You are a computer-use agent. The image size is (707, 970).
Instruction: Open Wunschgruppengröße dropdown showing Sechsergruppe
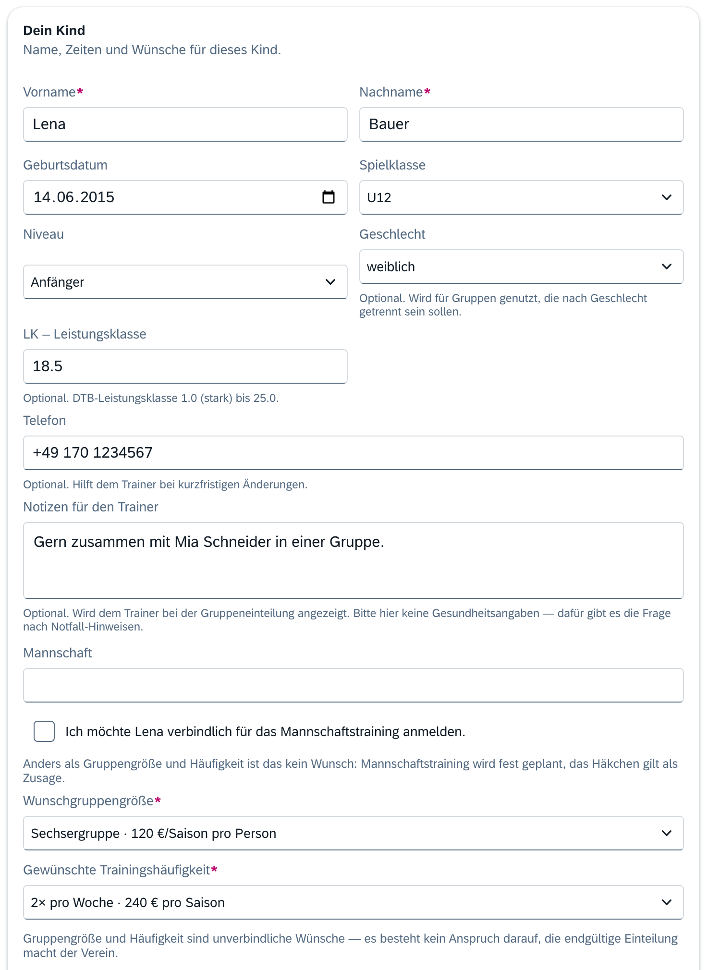(353, 833)
